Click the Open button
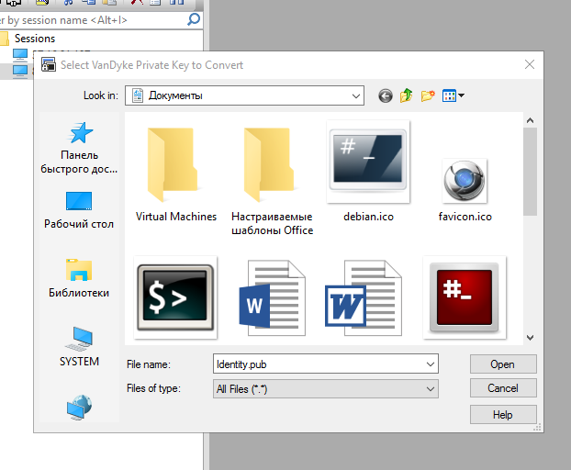This screenshot has height=470, width=571. pyautogui.click(x=502, y=364)
